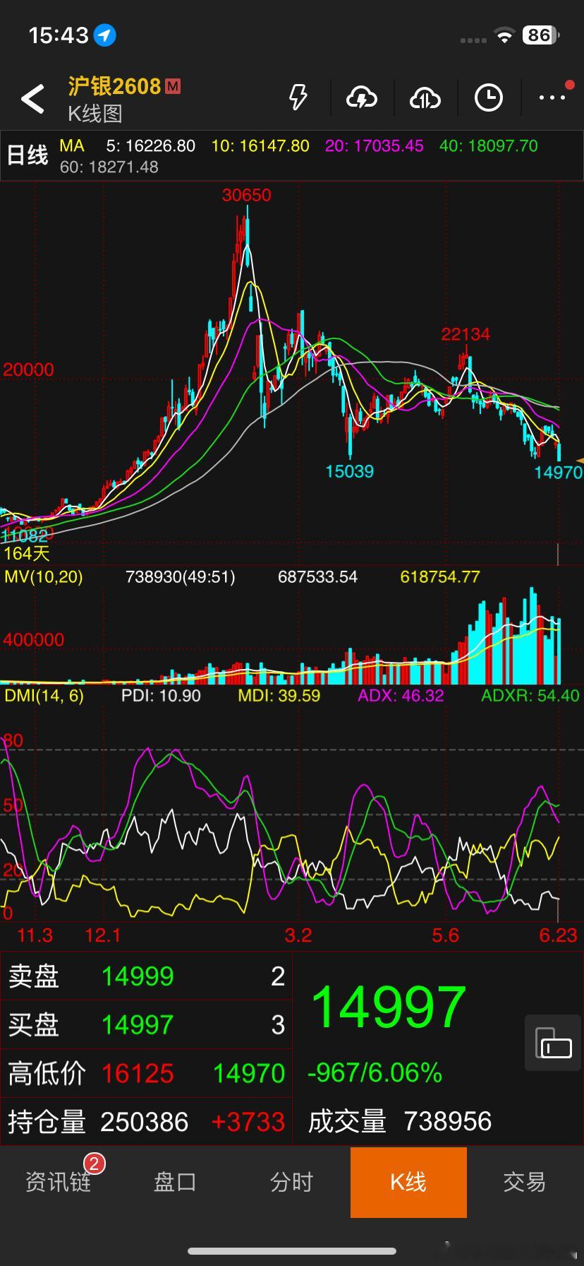Tap the high price 16125
The image size is (584, 1266).
coord(138,1074)
